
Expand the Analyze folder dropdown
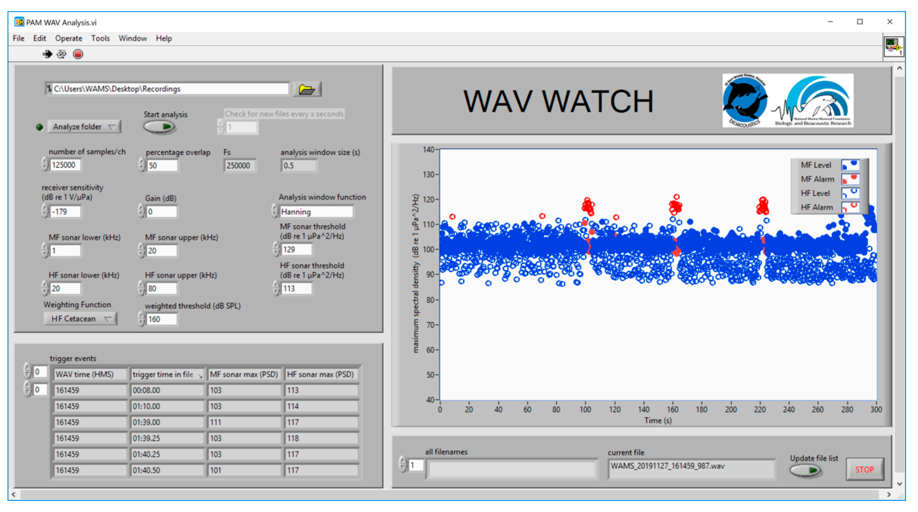[84, 127]
